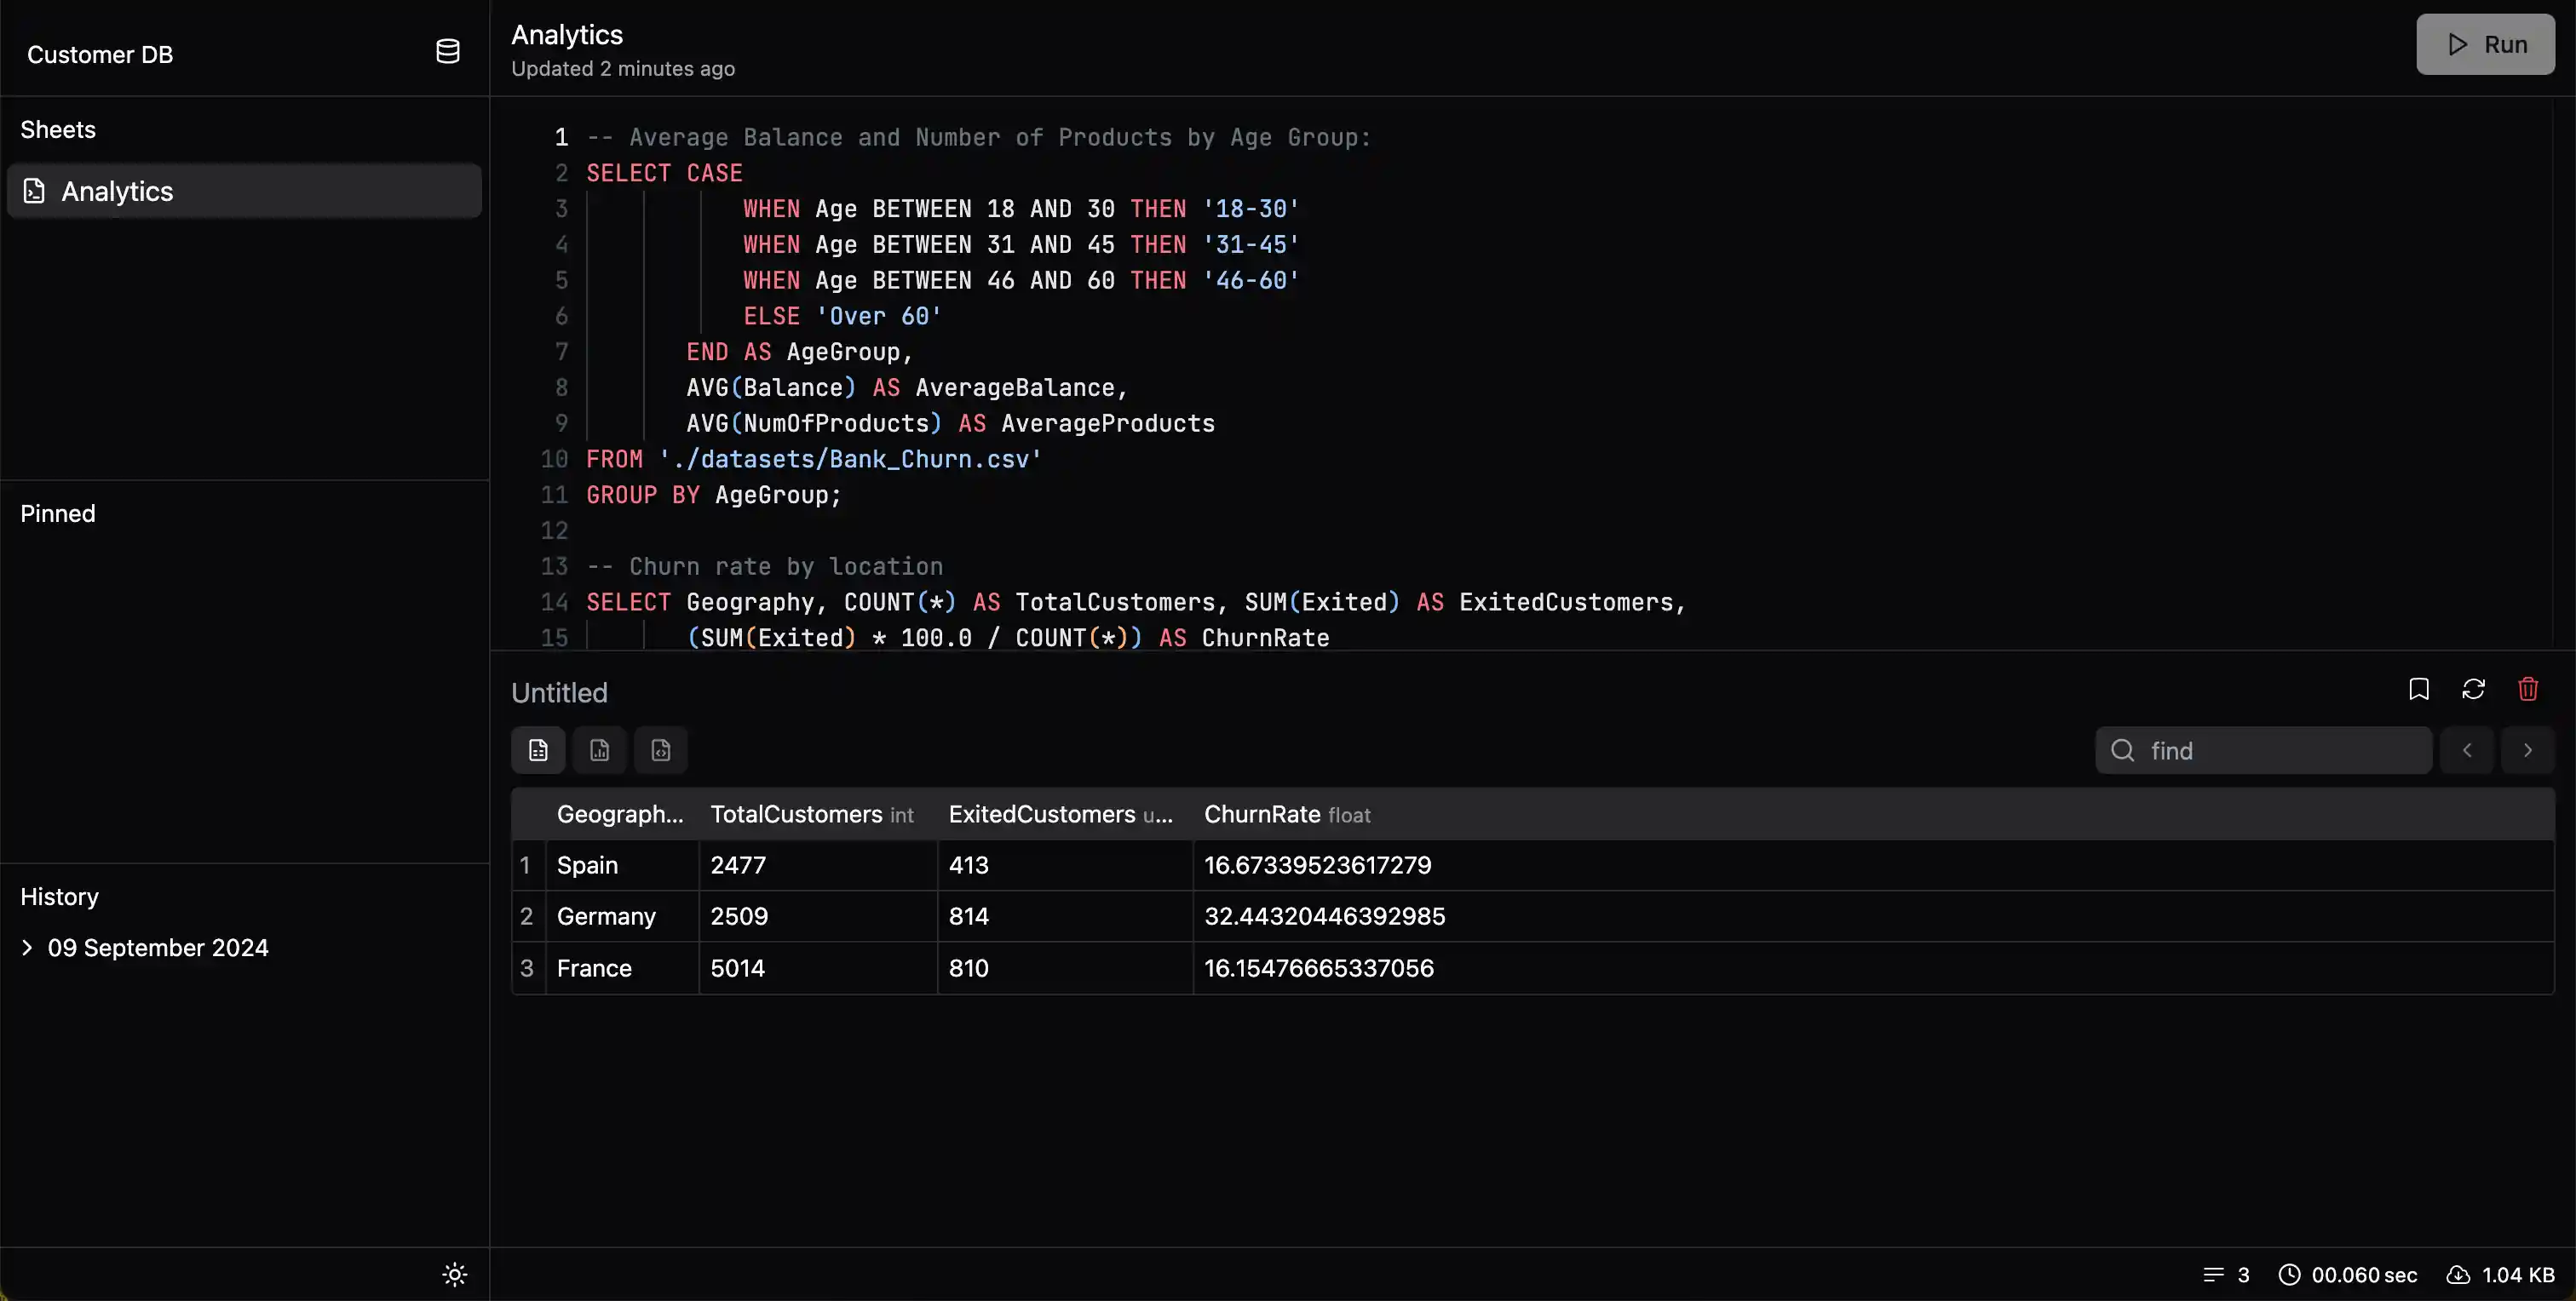The height and width of the screenshot is (1301, 2576).
Task: Toggle light theme with sun icon
Action: (454, 1274)
